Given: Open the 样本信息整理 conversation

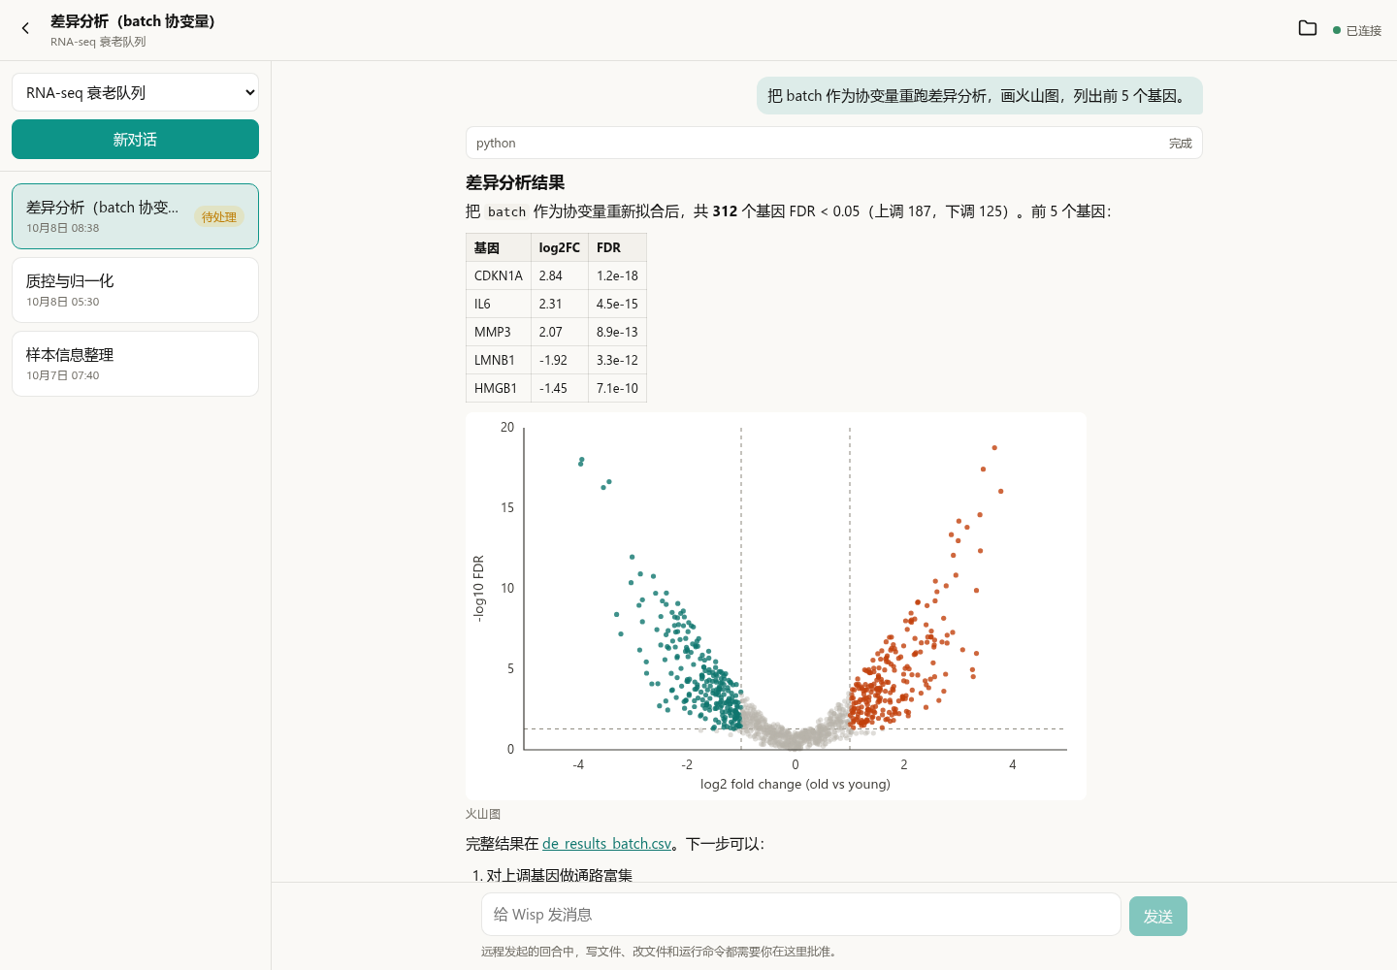Looking at the screenshot, I should (x=135, y=364).
